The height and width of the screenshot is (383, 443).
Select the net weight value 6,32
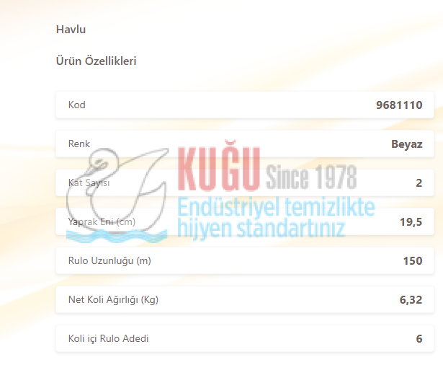411,300
